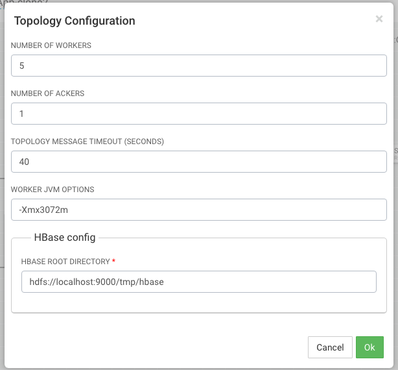Confirm with the green Ok button
This screenshot has width=398, height=370.
pyautogui.click(x=369, y=347)
